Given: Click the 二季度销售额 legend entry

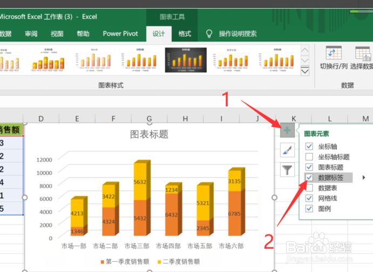Looking at the screenshot, I should tap(179, 262).
